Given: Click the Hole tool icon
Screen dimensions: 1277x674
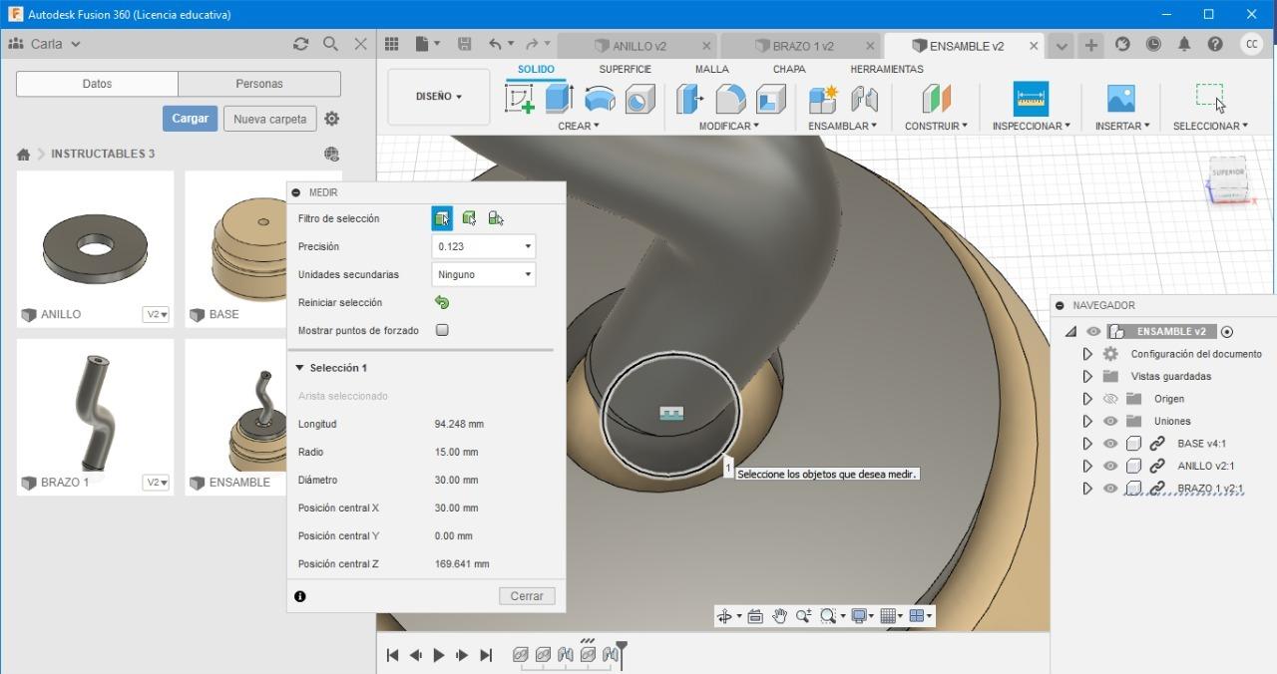Looking at the screenshot, I should [639, 99].
